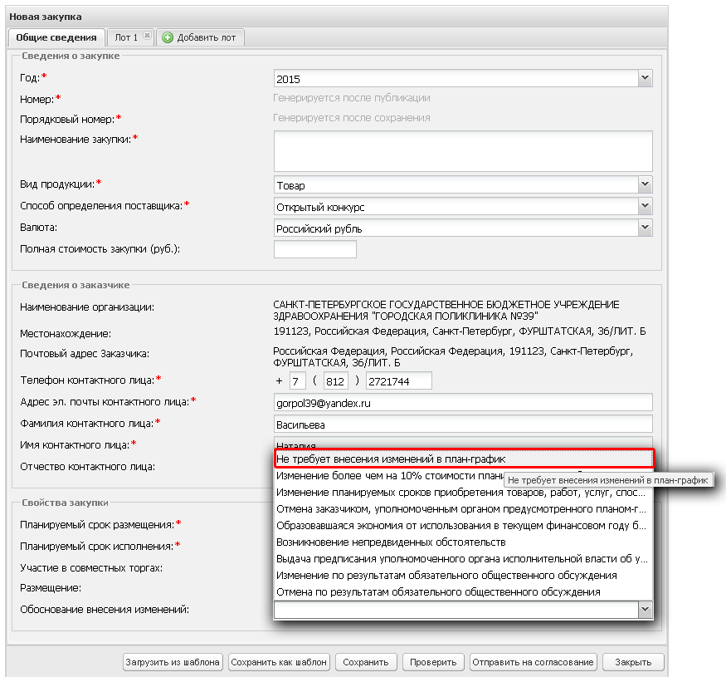Viewport: 726px width, 677px height.
Task: Select Выдача предписания уполномоченного органа option
Action: tap(464, 559)
